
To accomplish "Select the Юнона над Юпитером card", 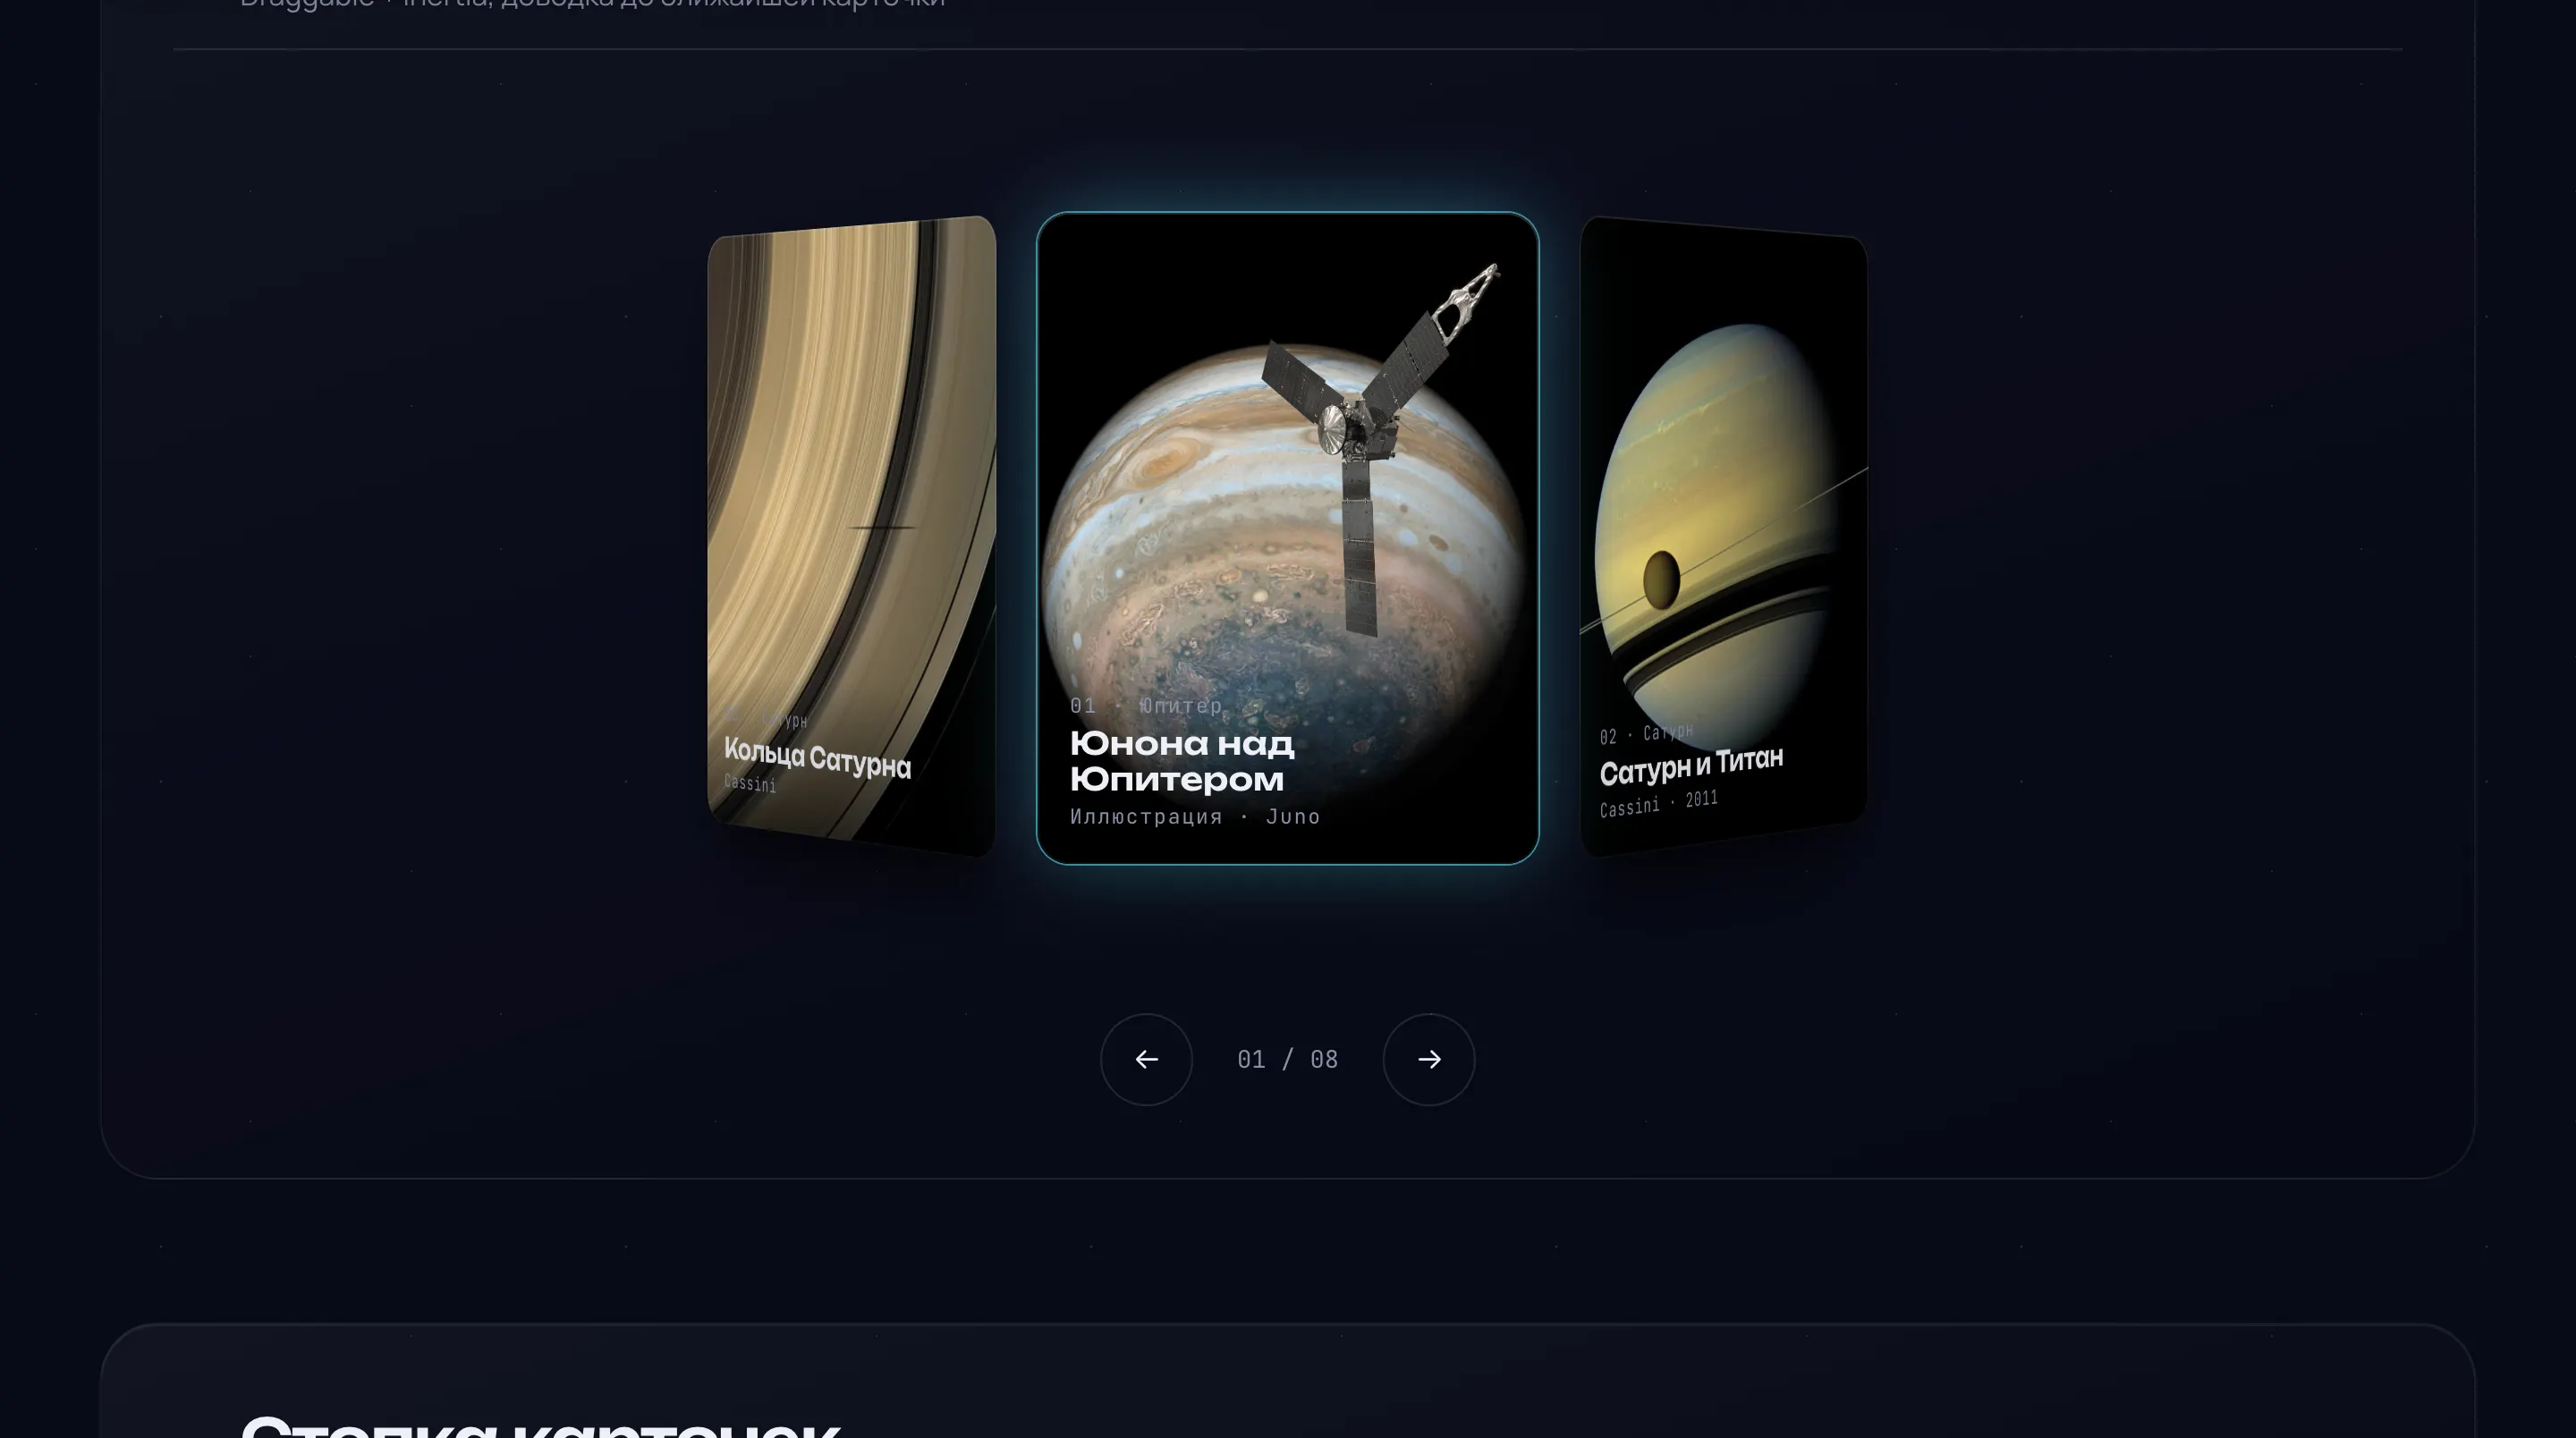I will point(1287,538).
